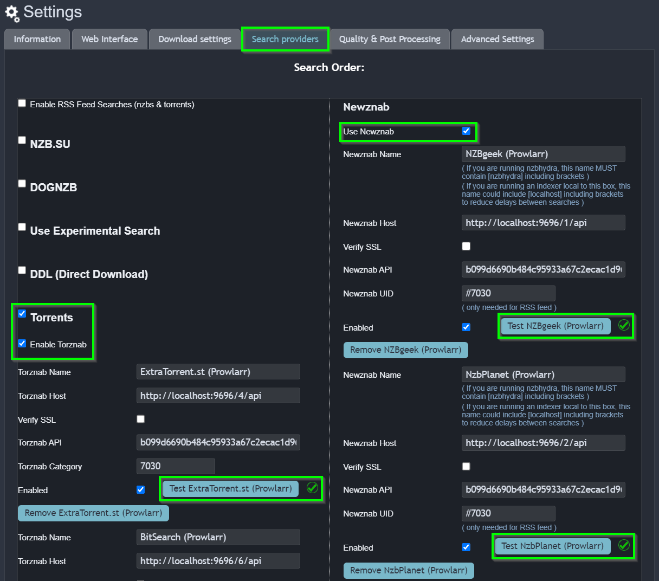Enable RSS Feed Searches checkbox
This screenshot has width=659, height=581.
(22, 103)
